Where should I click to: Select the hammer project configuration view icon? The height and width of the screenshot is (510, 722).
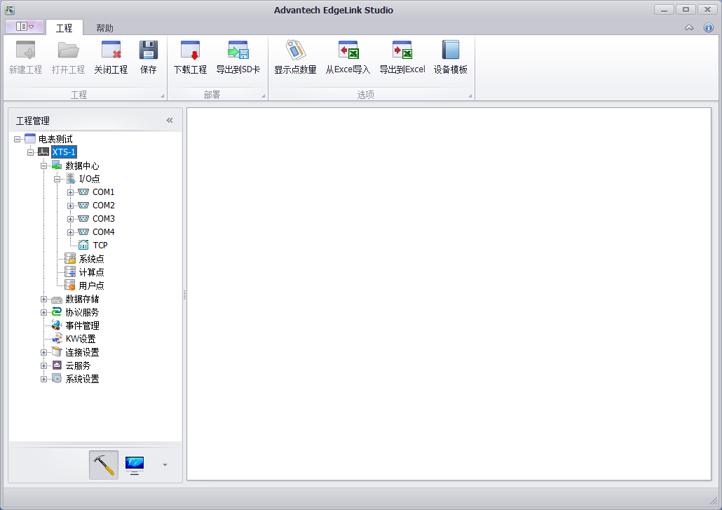coord(104,464)
